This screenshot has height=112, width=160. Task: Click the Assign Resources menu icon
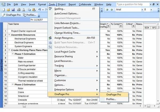click(x=50, y=38)
